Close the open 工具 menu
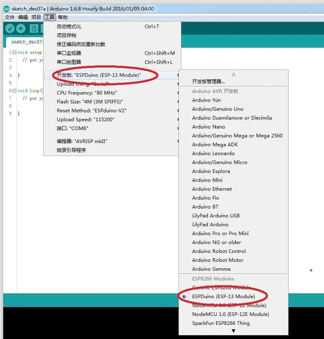This screenshot has width=324, height=339. point(50,17)
